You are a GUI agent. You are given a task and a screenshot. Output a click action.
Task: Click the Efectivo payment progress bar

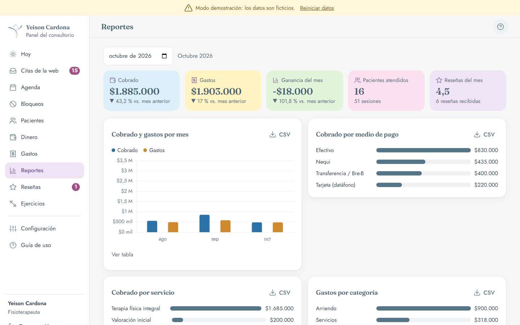[423, 150]
